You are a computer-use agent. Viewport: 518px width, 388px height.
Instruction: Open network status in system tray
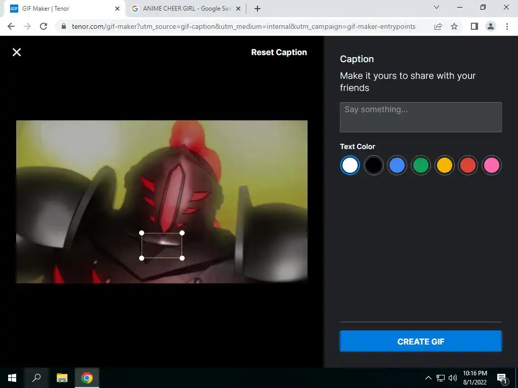tap(441, 378)
